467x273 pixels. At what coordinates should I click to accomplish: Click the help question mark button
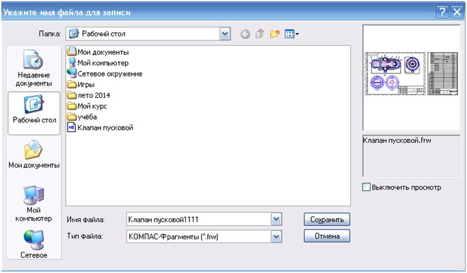[442, 12]
